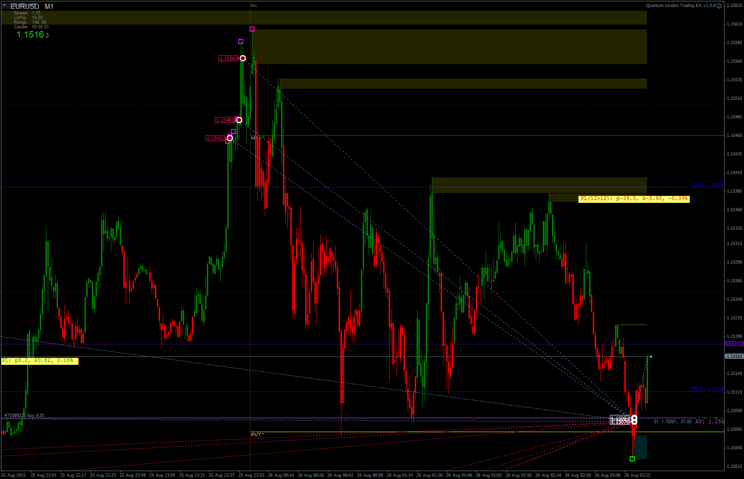Click the PVT^ pivot line label
The width and height of the screenshot is (744, 479).
pos(257,435)
